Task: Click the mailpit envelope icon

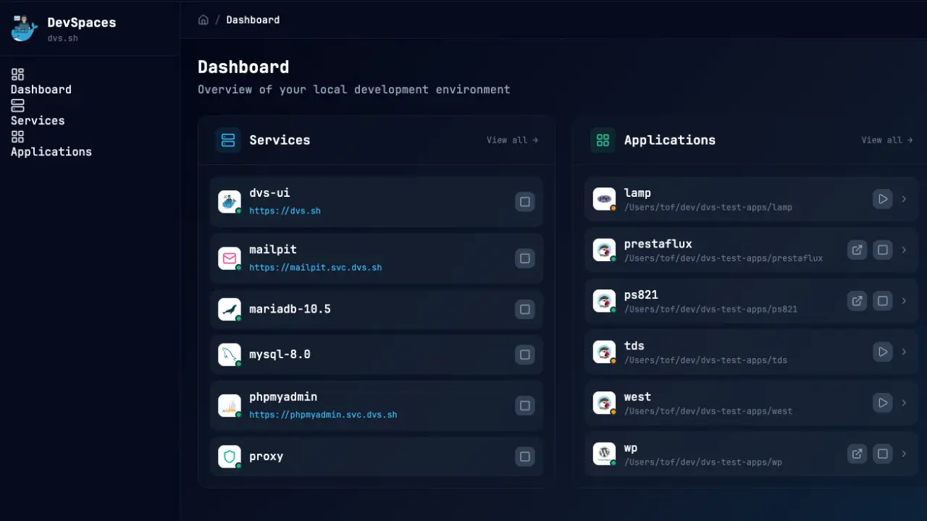Action: (x=229, y=258)
